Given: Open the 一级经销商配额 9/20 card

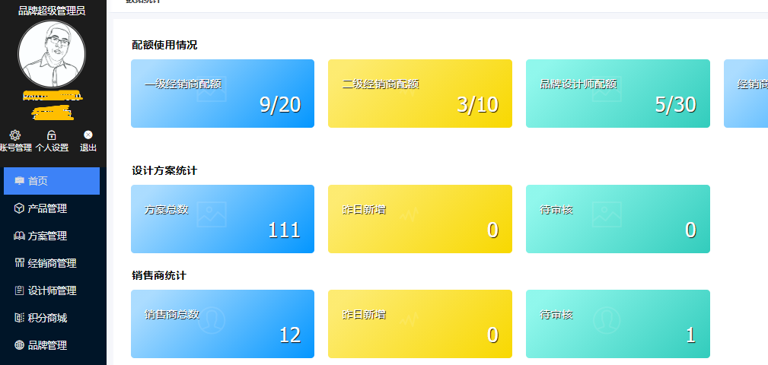Looking at the screenshot, I should pyautogui.click(x=222, y=94).
